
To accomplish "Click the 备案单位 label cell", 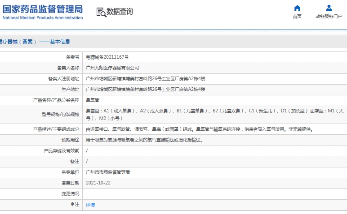I will tap(41, 172).
